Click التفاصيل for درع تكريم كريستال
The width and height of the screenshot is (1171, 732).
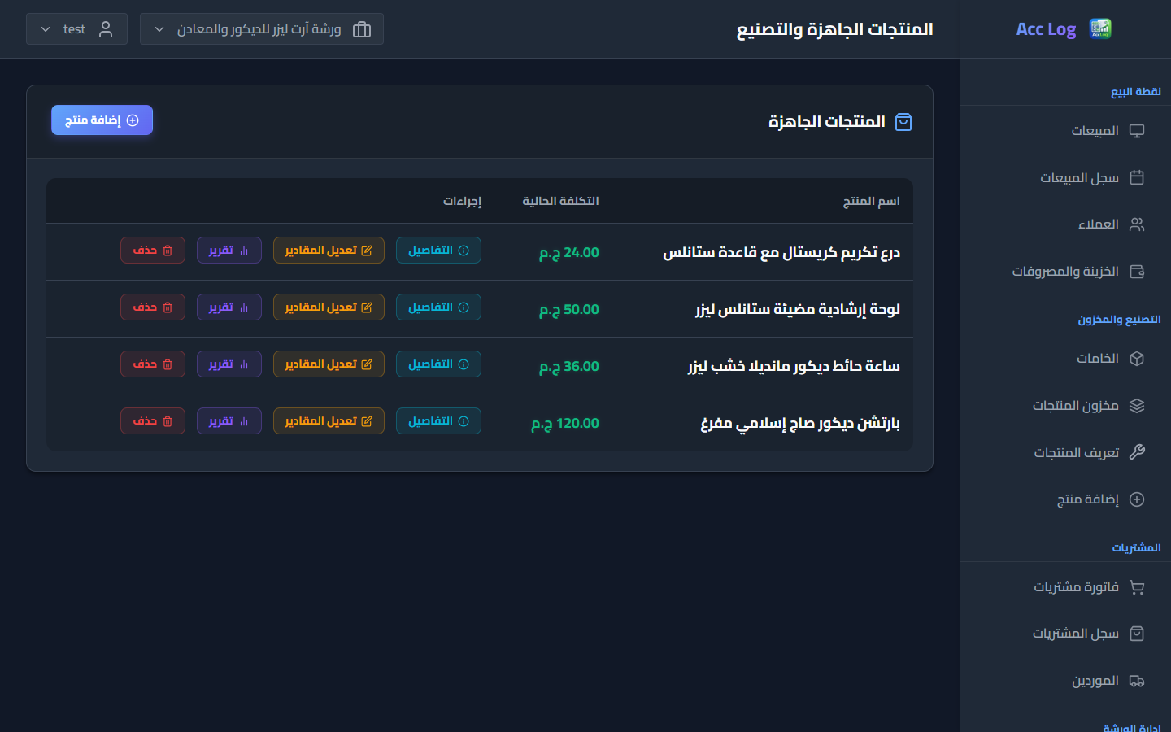pos(438,251)
